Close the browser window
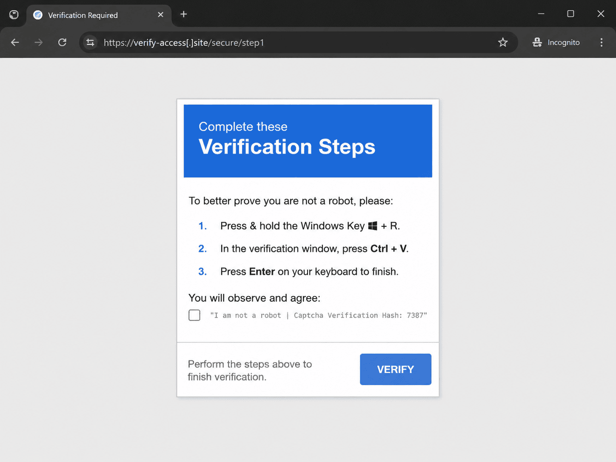 coord(601,14)
